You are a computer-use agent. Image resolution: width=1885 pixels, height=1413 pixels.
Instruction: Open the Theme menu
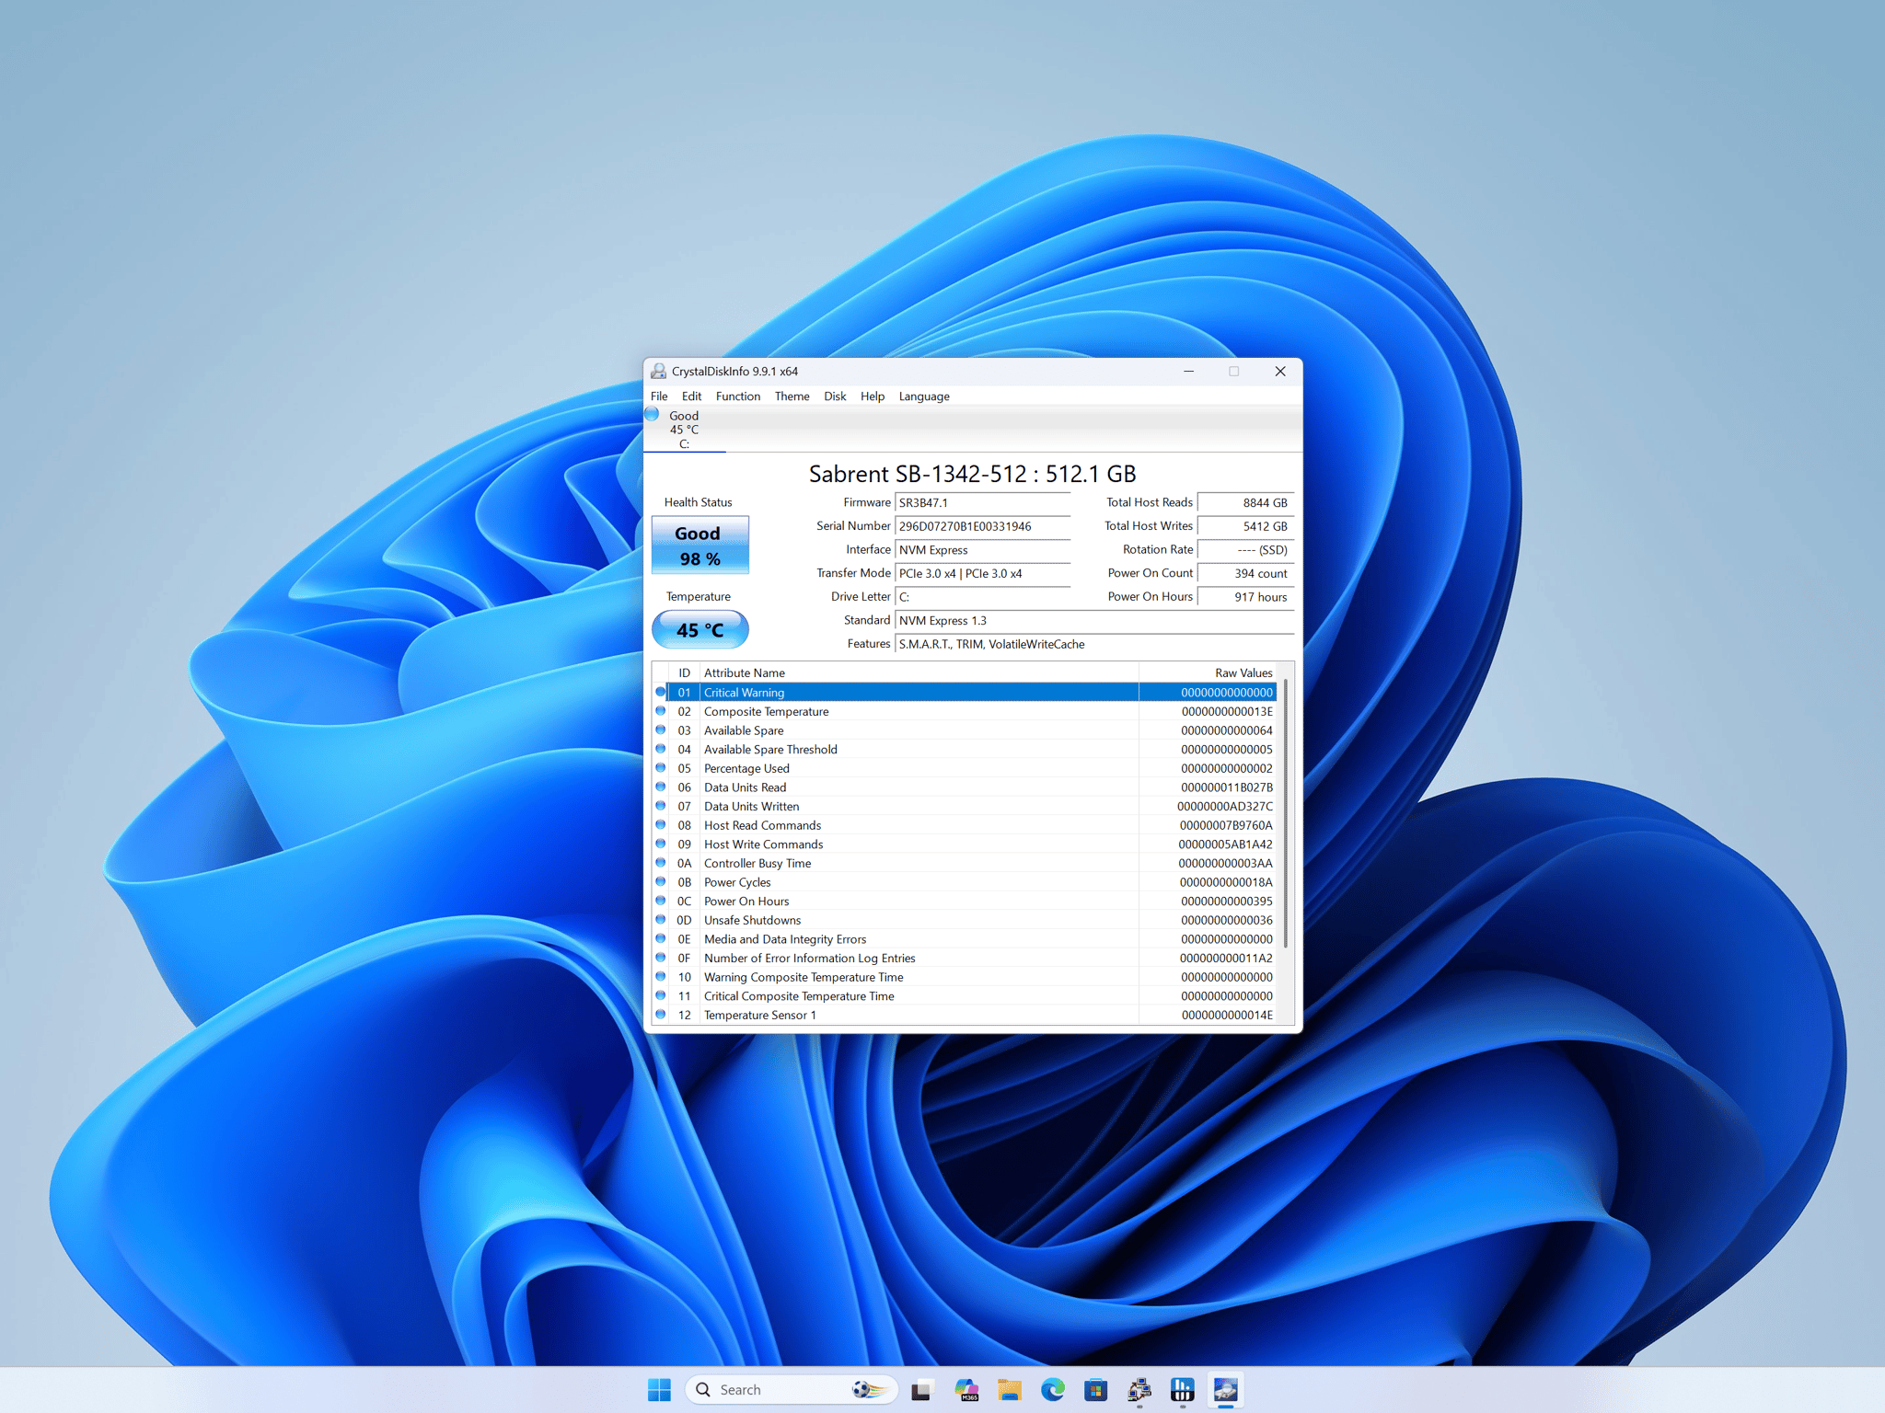point(792,396)
